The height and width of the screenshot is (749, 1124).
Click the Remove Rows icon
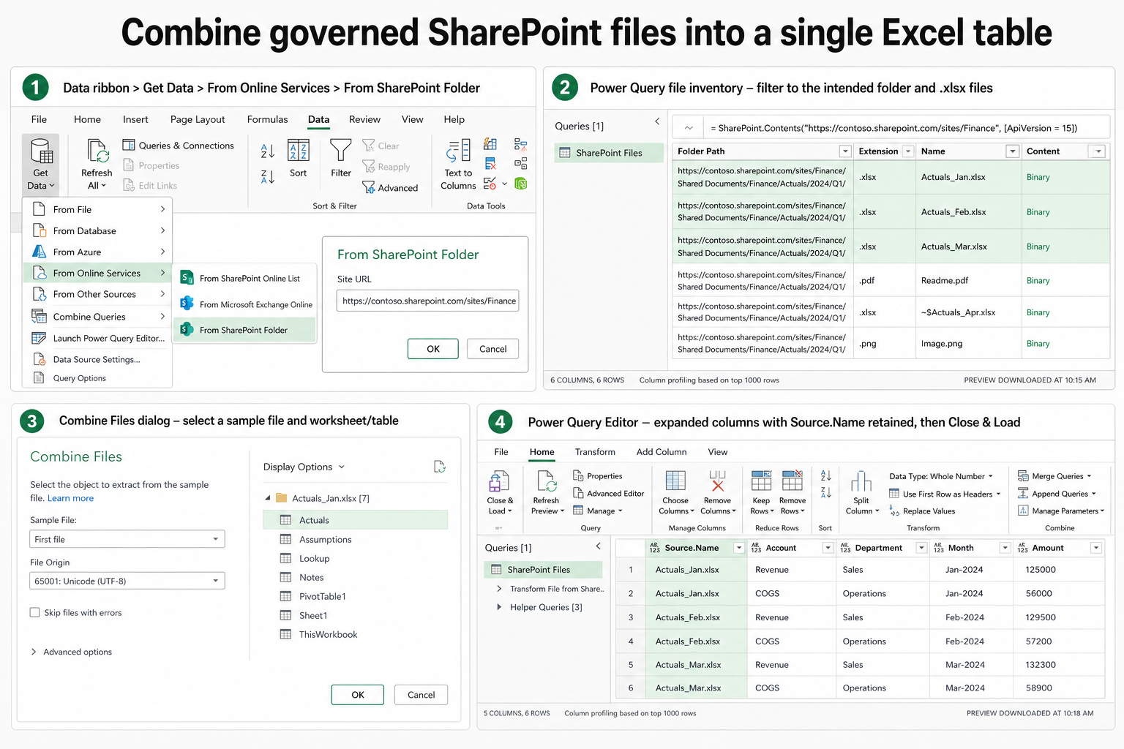tap(793, 481)
